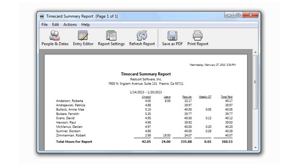The height and width of the screenshot is (166, 299).
Task: Open Report Settings icon
Action: (x=111, y=36)
